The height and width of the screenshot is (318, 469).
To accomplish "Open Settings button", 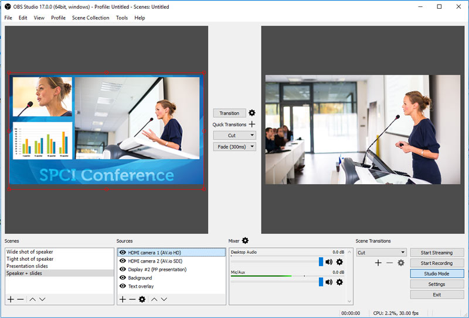I will pos(437,284).
